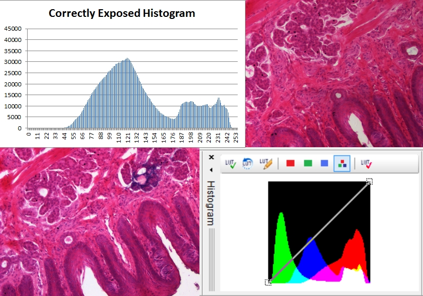Close the Histogram panel

point(211,158)
